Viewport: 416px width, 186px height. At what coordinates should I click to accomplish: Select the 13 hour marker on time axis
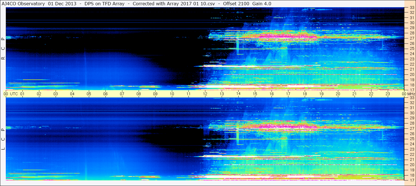point(222,94)
